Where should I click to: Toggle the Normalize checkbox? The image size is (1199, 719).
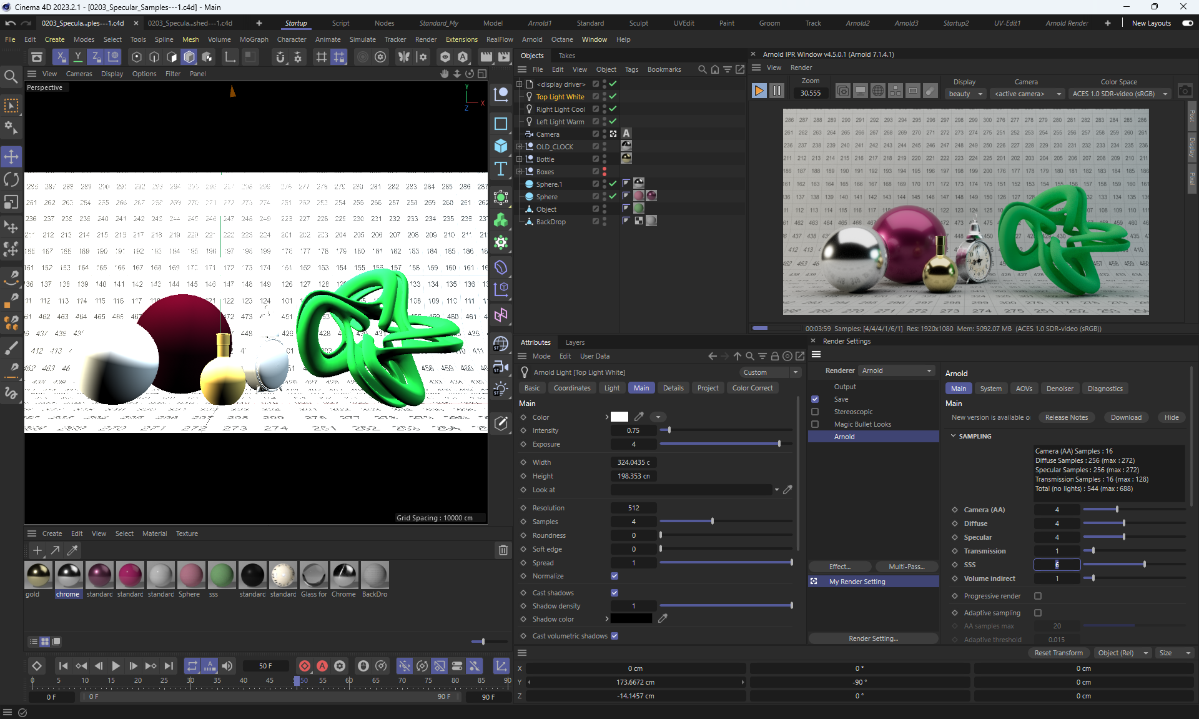click(x=614, y=576)
